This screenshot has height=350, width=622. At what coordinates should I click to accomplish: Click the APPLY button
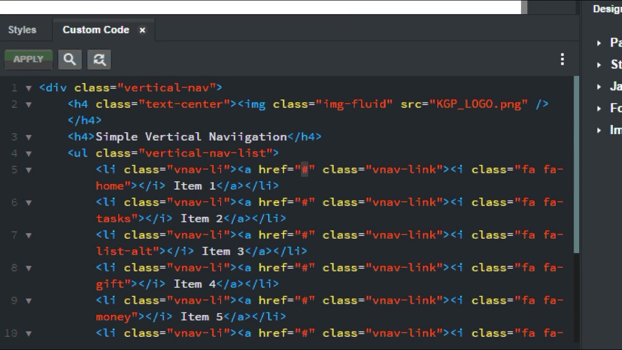pyautogui.click(x=28, y=59)
